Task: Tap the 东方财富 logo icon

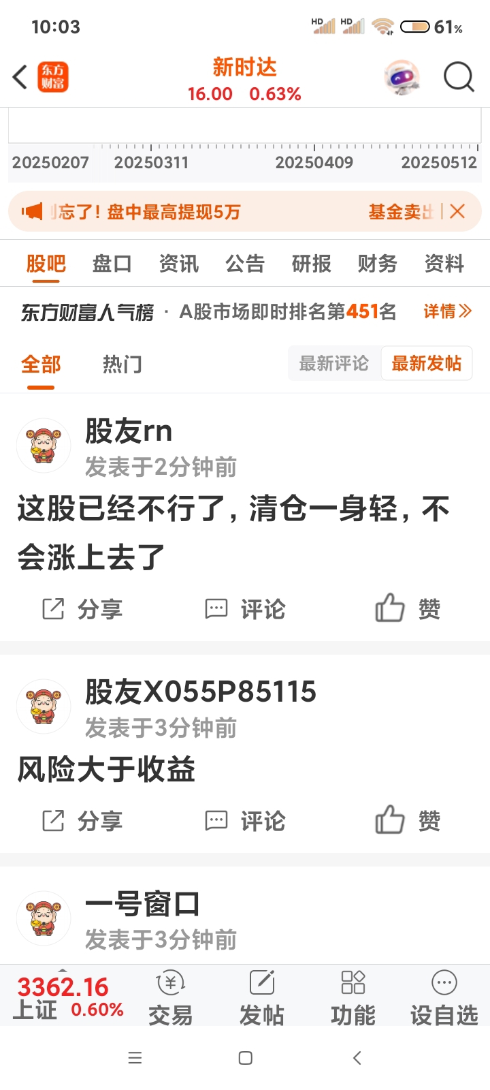Action: (x=53, y=77)
